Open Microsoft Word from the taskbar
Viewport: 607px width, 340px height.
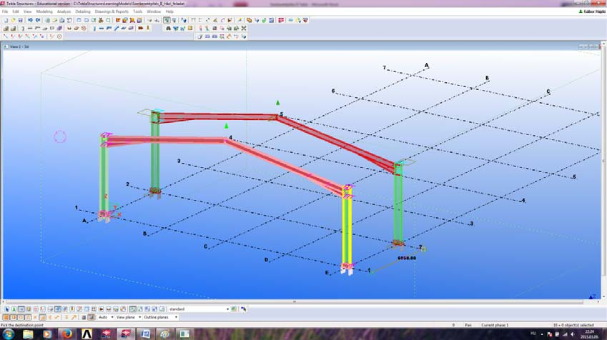(x=145, y=334)
